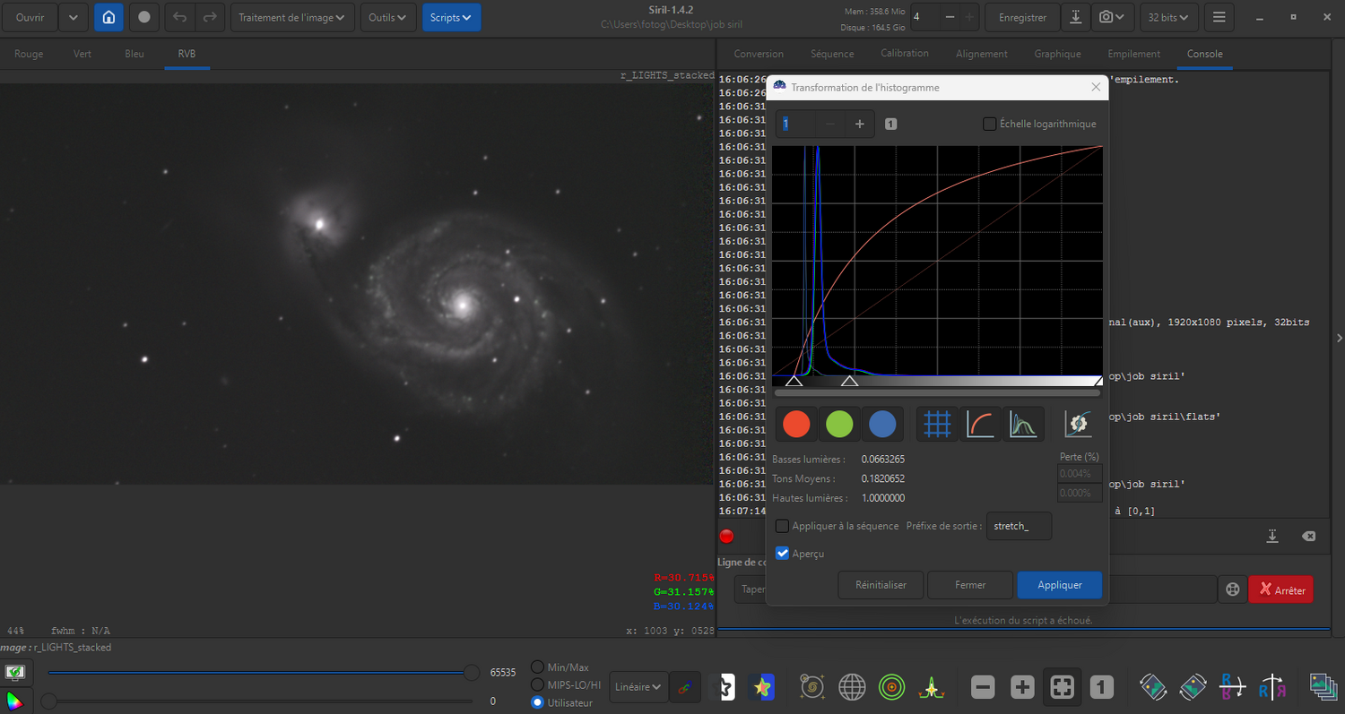The width and height of the screenshot is (1345, 714).
Task: Click the Appliquer button
Action: tap(1059, 585)
